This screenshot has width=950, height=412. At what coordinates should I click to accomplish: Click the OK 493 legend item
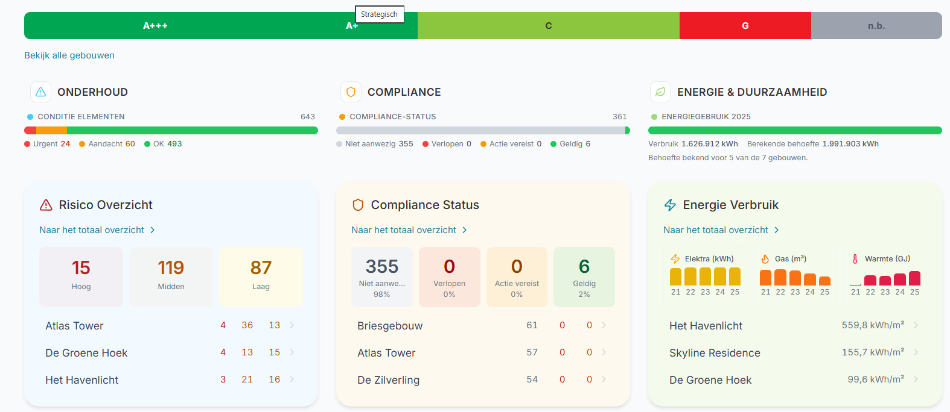pos(163,144)
